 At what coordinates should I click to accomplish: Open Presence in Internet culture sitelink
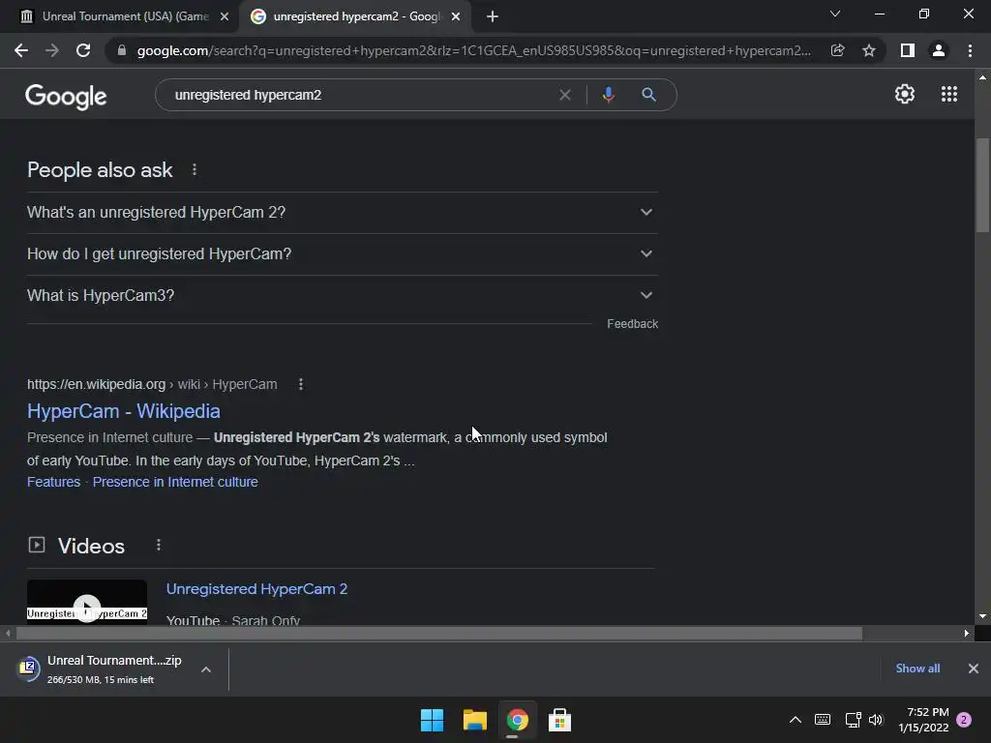point(175,482)
